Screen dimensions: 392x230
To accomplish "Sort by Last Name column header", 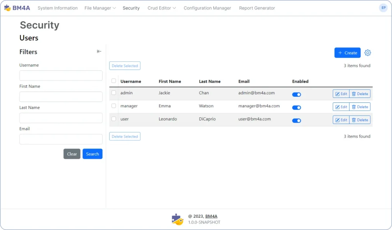I will pyautogui.click(x=210, y=81).
